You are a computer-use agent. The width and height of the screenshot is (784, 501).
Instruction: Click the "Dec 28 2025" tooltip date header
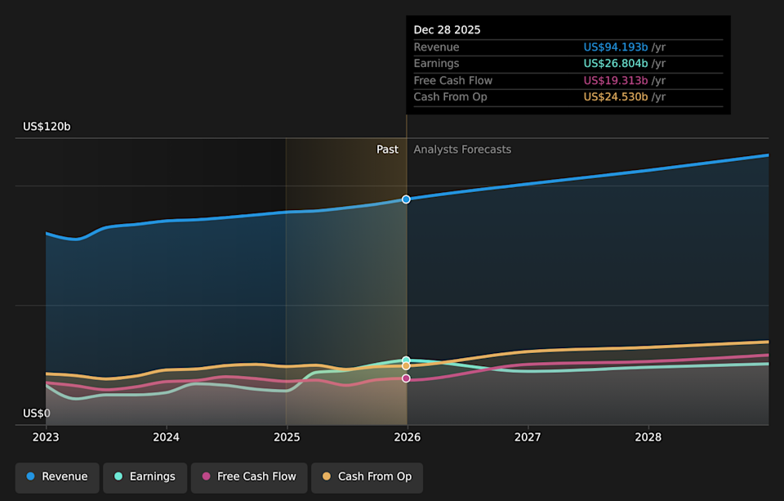447,29
